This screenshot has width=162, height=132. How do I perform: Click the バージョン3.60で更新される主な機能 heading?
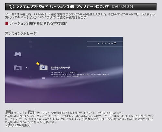(39, 23)
